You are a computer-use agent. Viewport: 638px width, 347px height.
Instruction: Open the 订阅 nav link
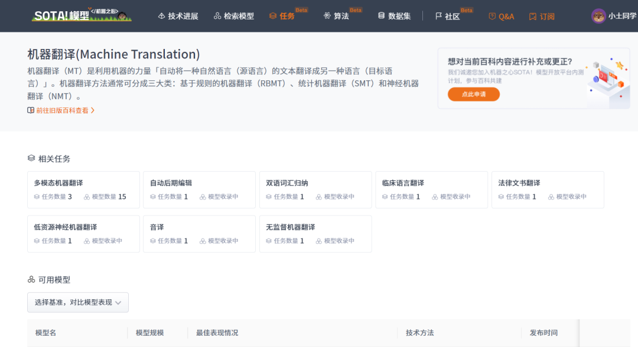(x=542, y=17)
